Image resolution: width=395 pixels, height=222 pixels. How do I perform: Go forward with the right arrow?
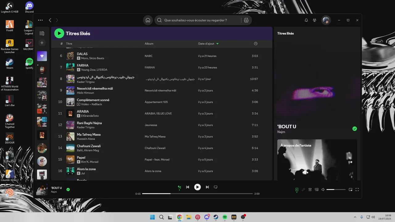point(57,20)
